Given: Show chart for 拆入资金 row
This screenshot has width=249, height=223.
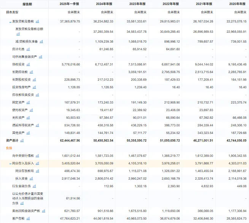Looking at the screenshot, I should click(31, 178).
